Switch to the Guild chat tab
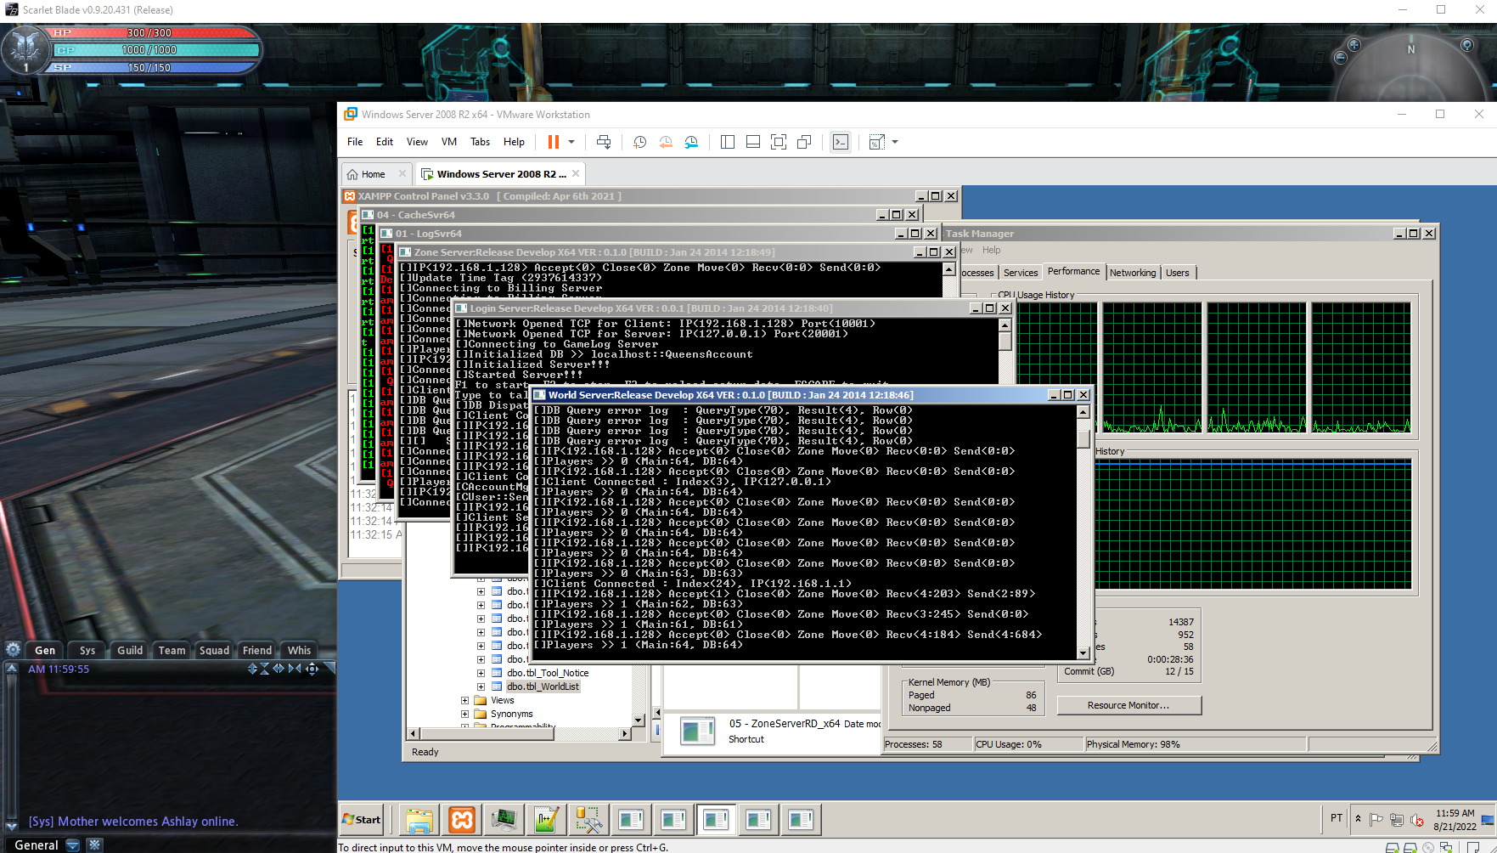1497x853 pixels. click(130, 650)
